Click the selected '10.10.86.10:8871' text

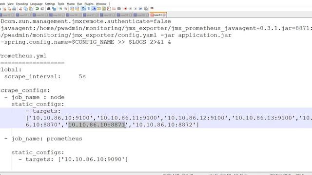click(x=97, y=125)
